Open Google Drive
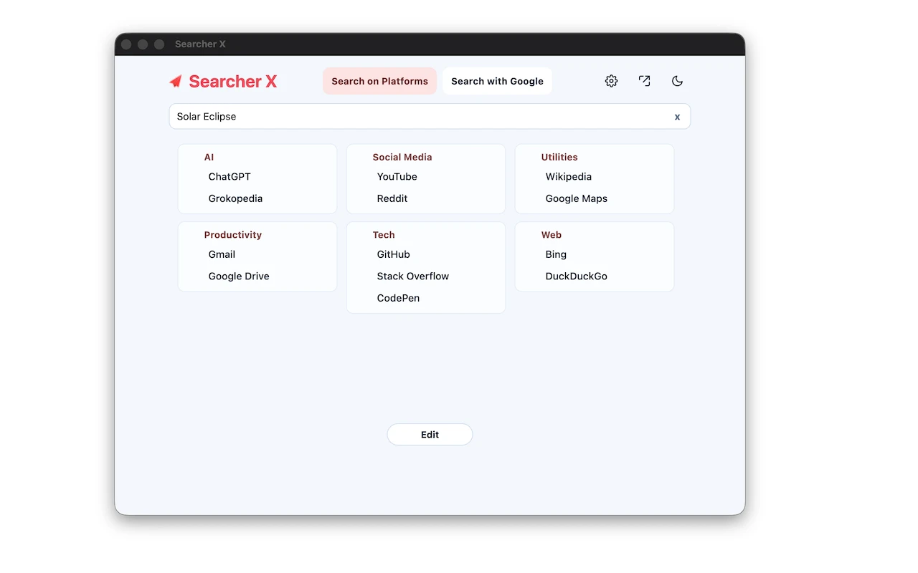The image size is (918, 573). pyautogui.click(x=239, y=276)
